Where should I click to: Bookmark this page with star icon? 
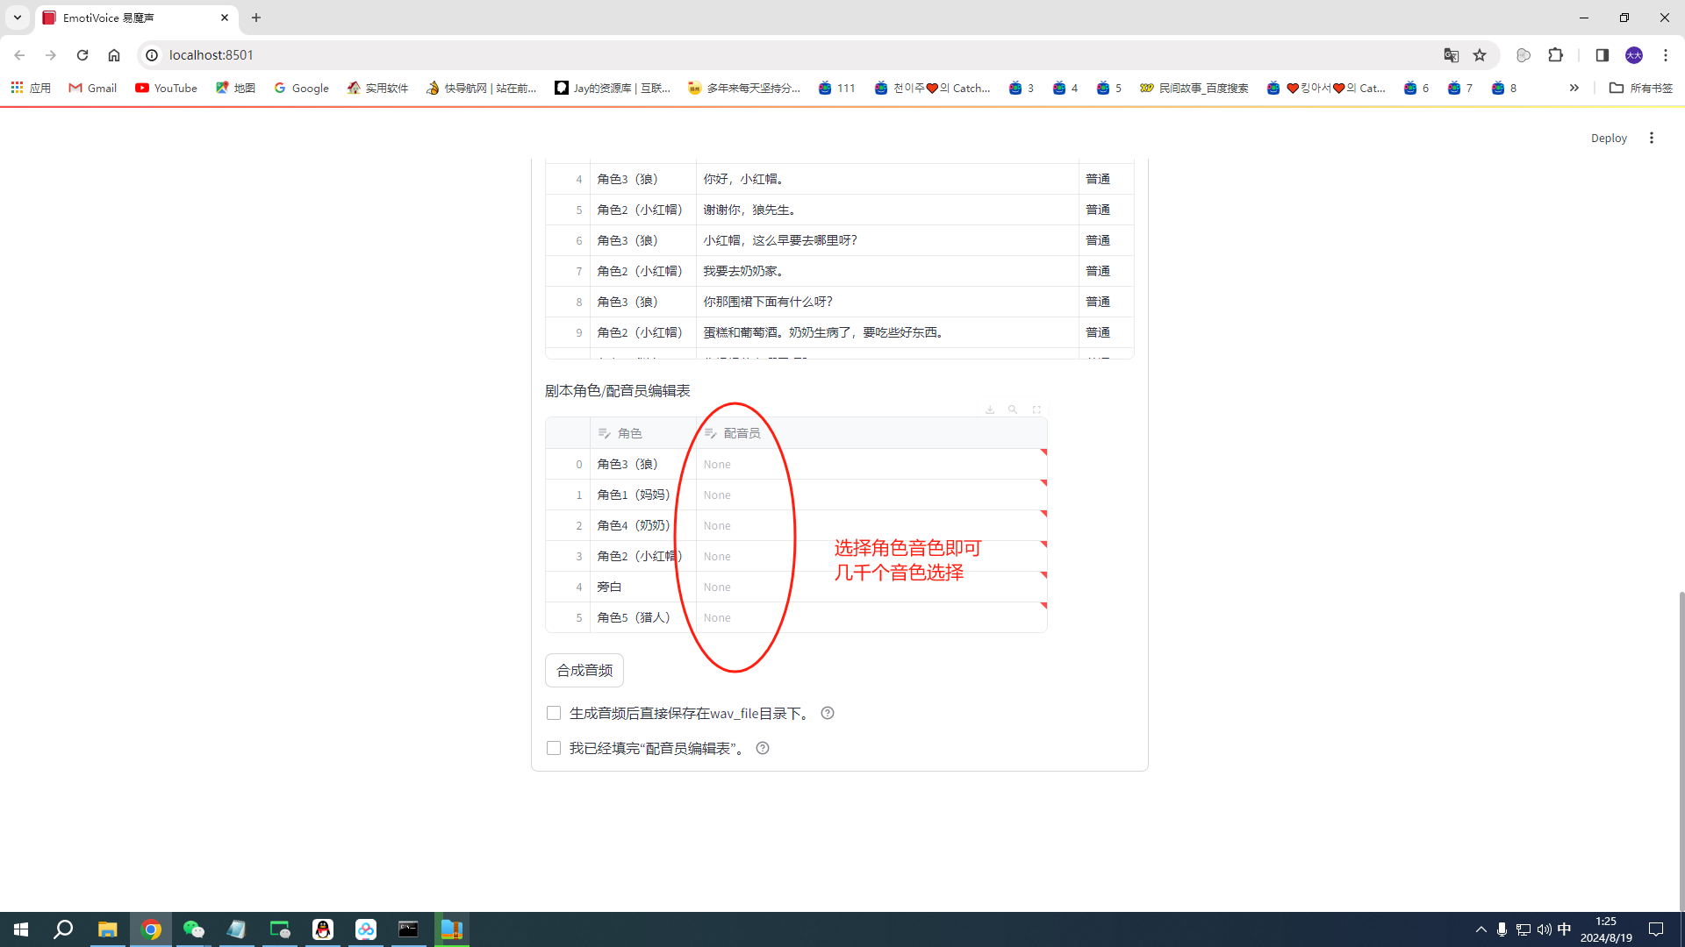tap(1480, 55)
